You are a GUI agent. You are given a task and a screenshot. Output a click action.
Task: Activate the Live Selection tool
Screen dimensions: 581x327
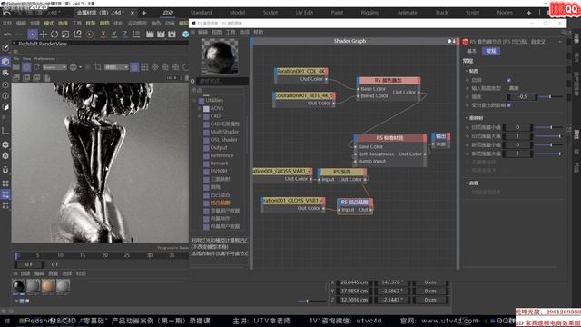33,35
